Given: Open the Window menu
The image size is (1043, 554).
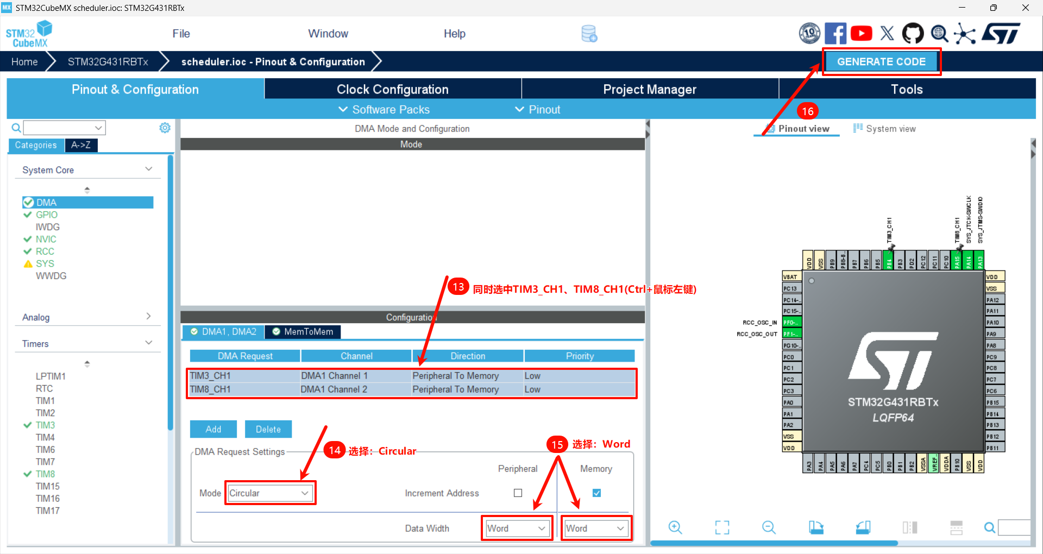Looking at the screenshot, I should click(328, 34).
